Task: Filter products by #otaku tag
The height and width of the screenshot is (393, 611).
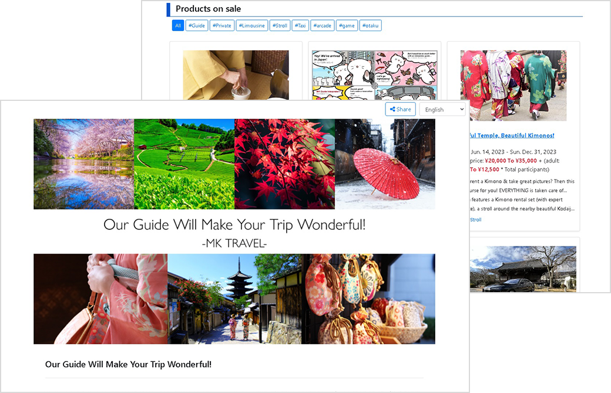Action: [371, 26]
